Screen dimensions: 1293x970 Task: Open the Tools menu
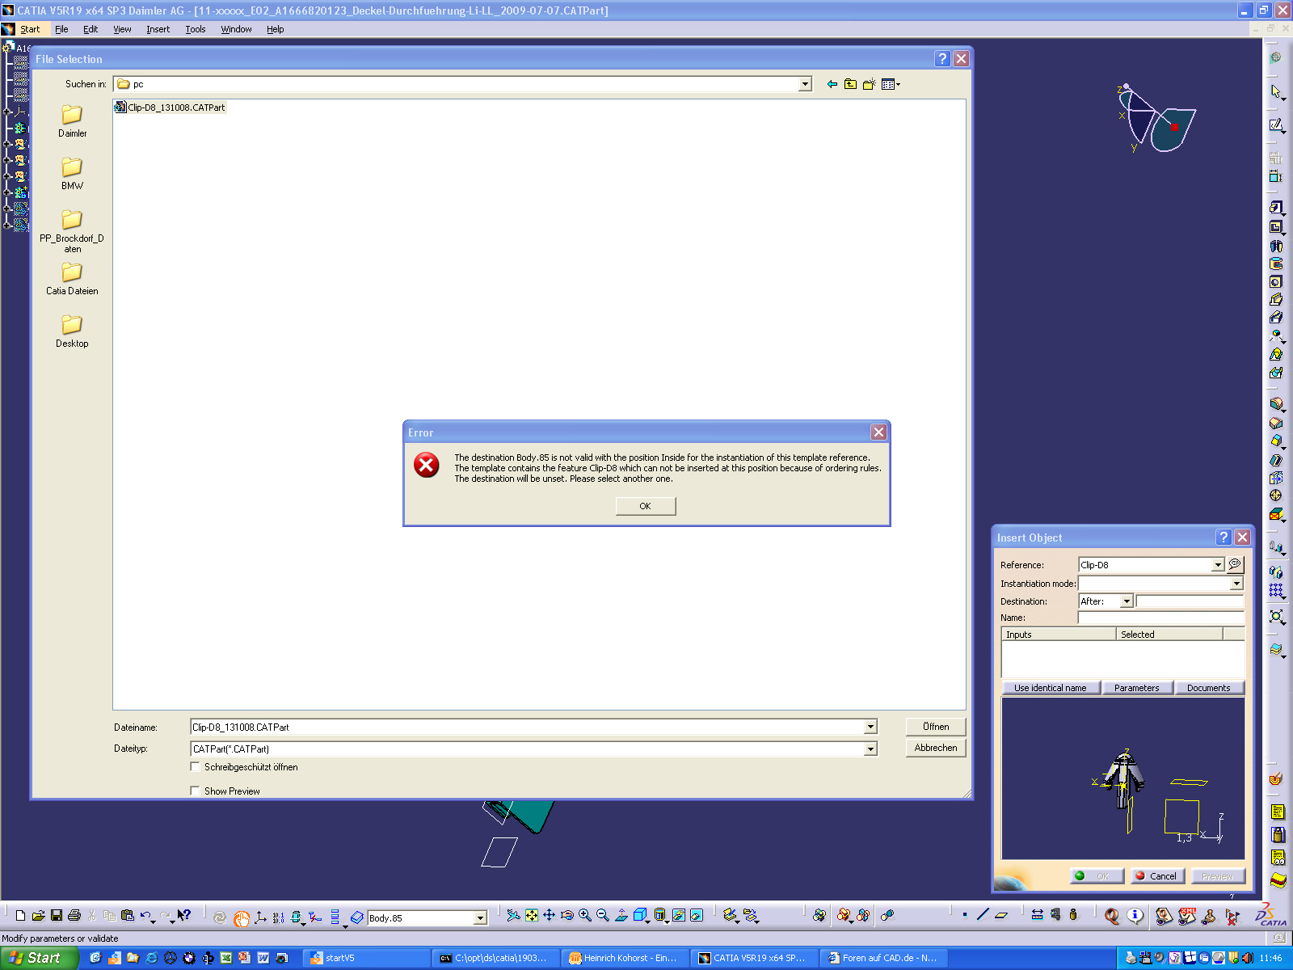[x=196, y=29]
